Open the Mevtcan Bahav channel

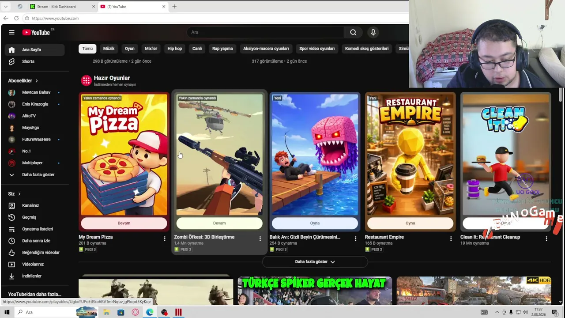coord(34,92)
